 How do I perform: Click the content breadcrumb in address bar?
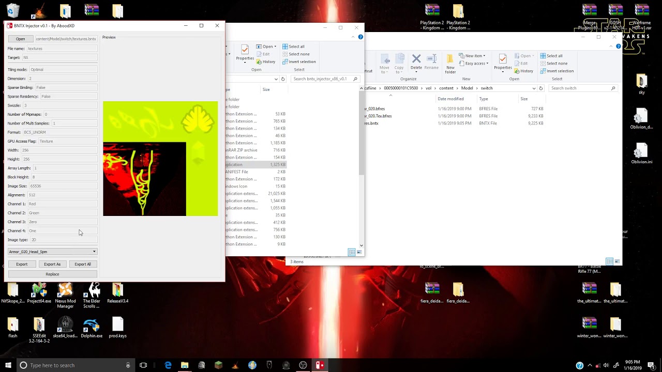[x=446, y=88]
